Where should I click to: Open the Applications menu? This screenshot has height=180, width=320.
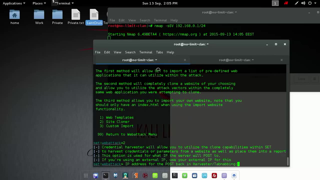14,3
